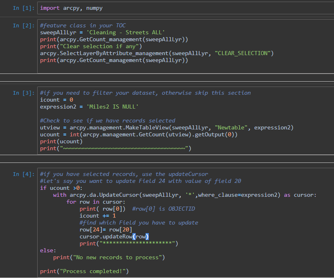Click the "No new records to process" string

click(117, 258)
